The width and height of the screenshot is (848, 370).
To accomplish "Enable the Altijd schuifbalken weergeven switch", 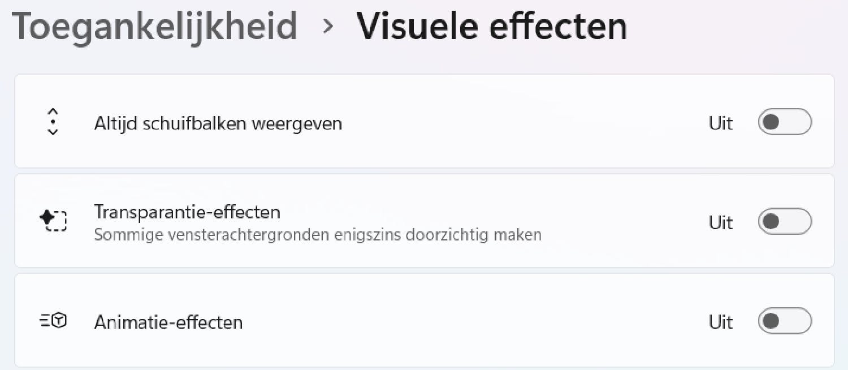I will click(x=785, y=122).
